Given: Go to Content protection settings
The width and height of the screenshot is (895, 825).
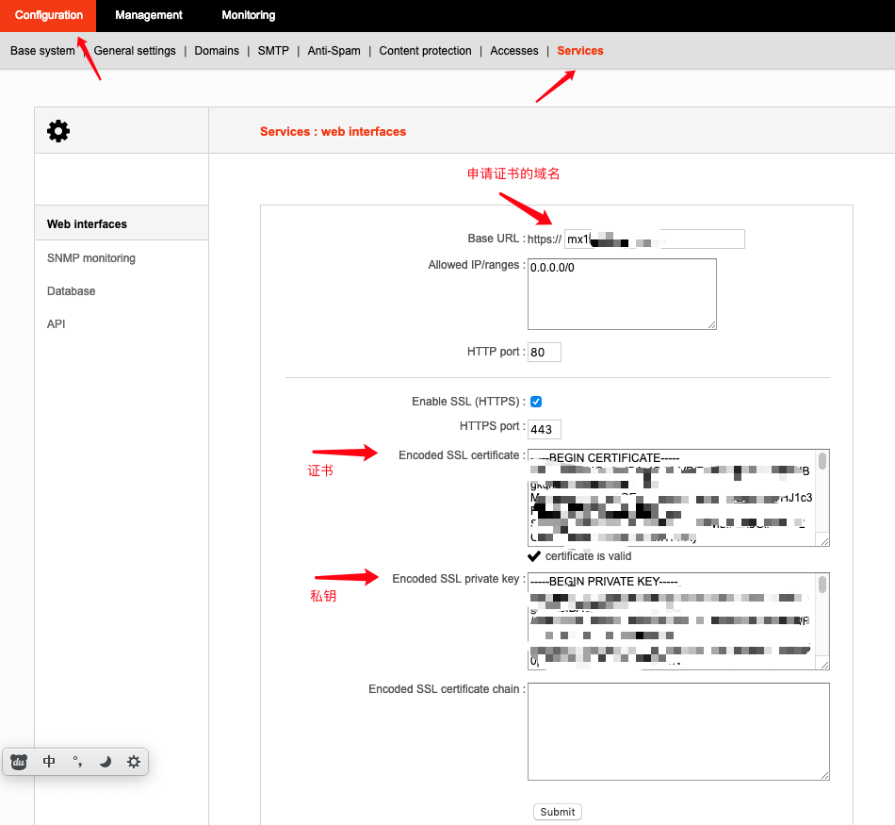Looking at the screenshot, I should (425, 51).
